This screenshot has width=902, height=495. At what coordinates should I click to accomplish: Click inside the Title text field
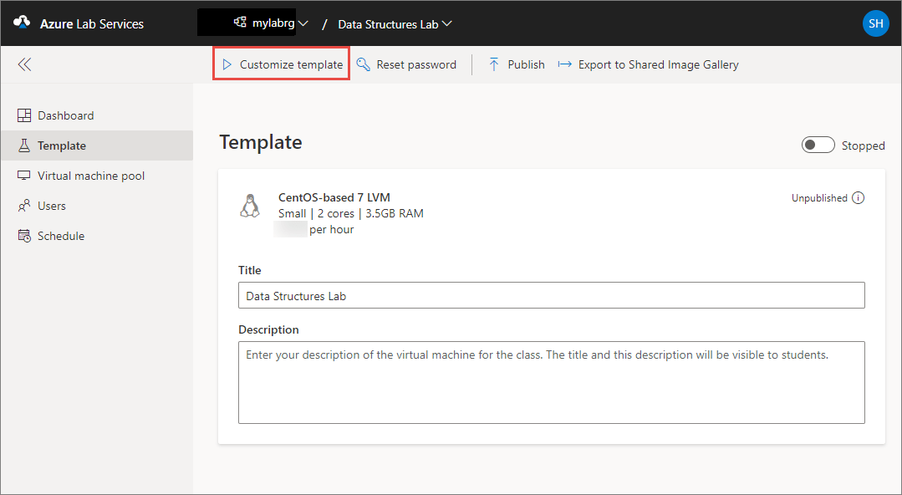pyautogui.click(x=551, y=294)
